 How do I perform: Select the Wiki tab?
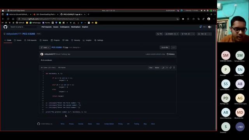pyautogui.click(x=65, y=40)
